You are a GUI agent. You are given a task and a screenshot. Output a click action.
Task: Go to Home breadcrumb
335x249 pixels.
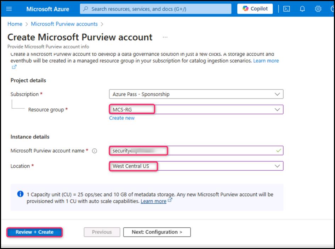15,24
